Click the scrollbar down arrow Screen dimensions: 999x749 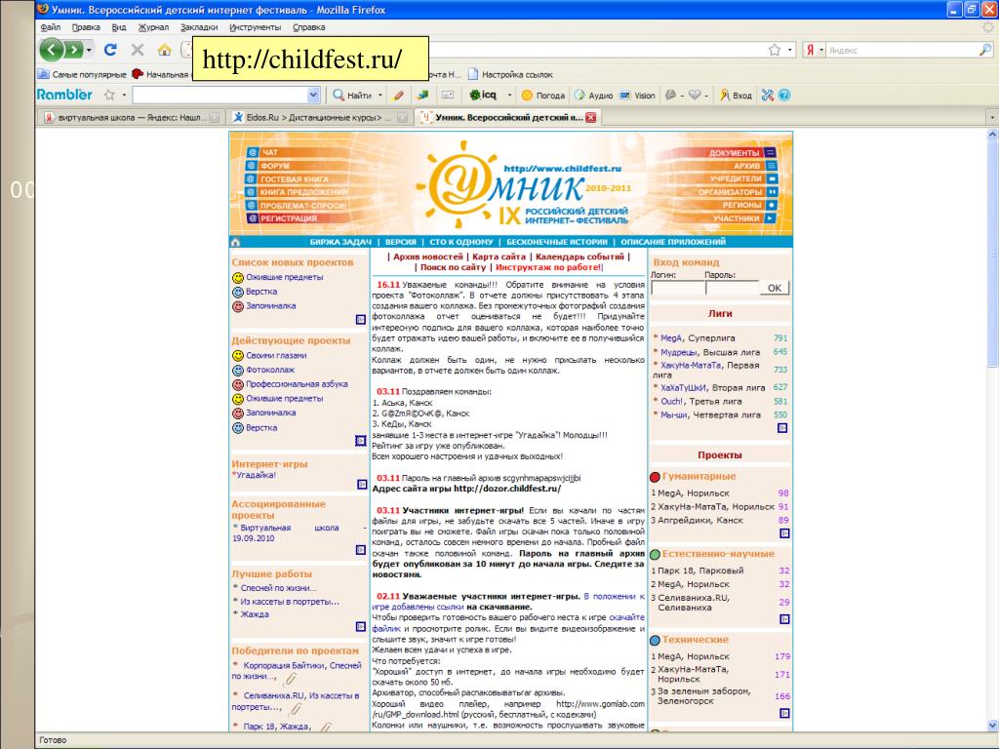(x=992, y=725)
